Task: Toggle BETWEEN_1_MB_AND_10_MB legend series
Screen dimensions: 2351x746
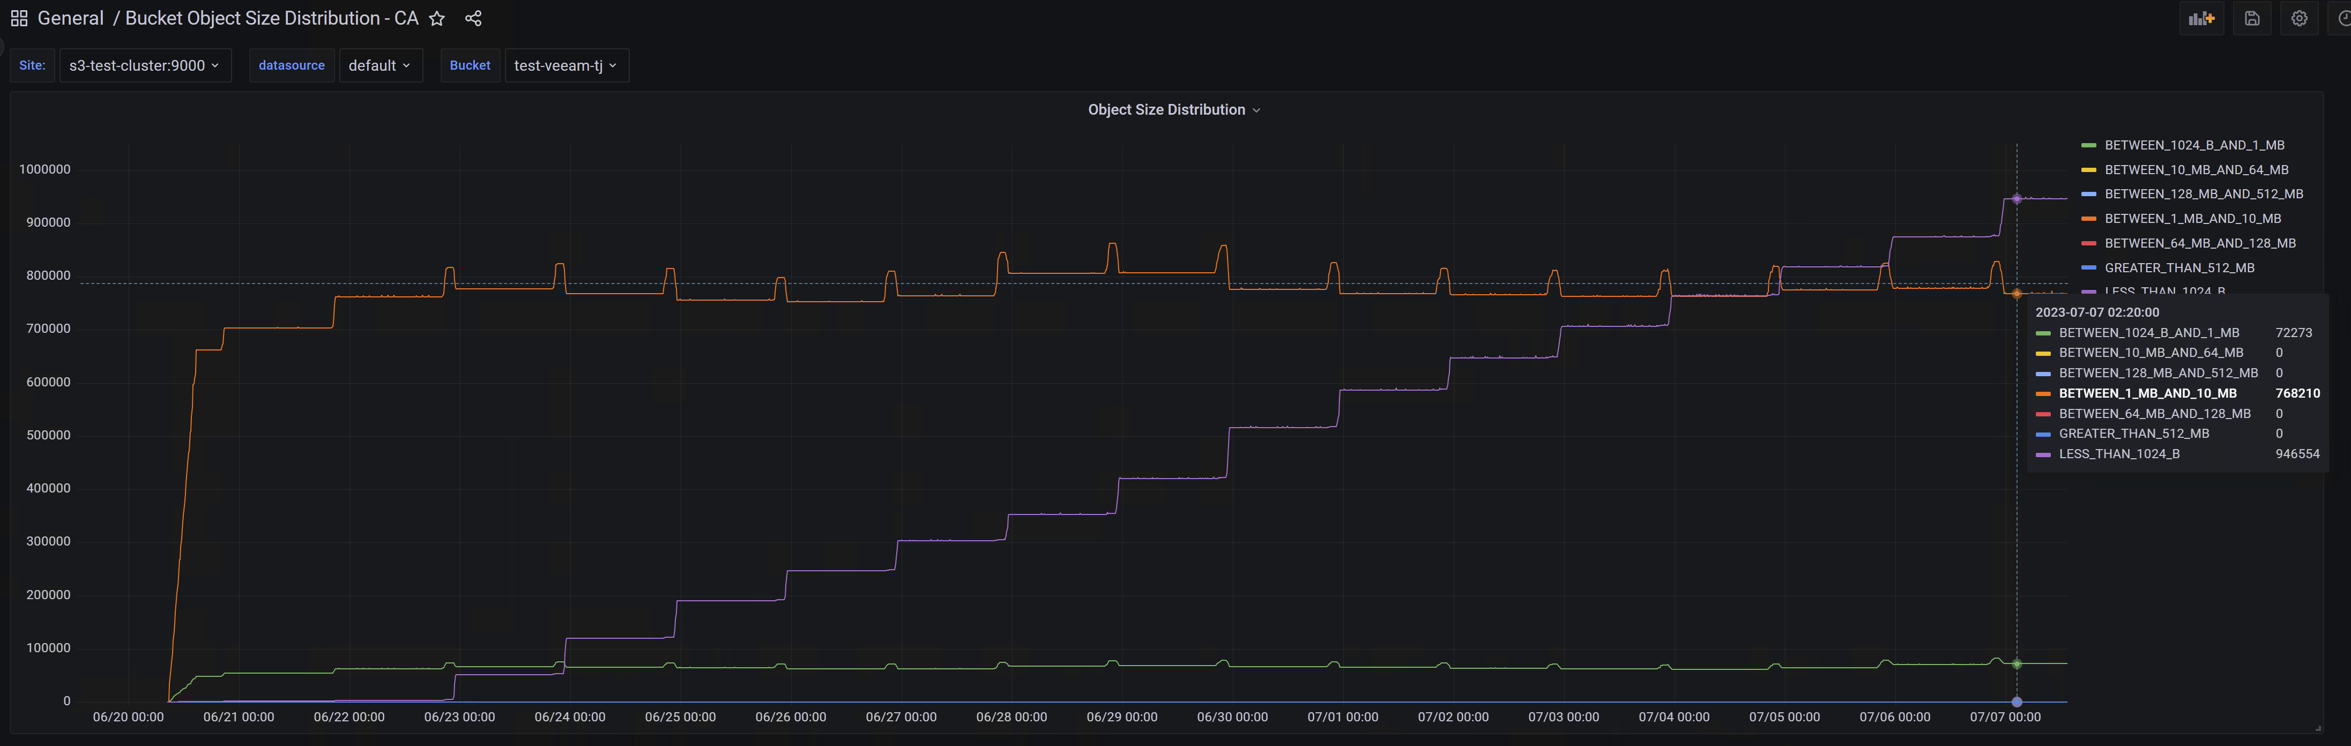Action: [2192, 219]
